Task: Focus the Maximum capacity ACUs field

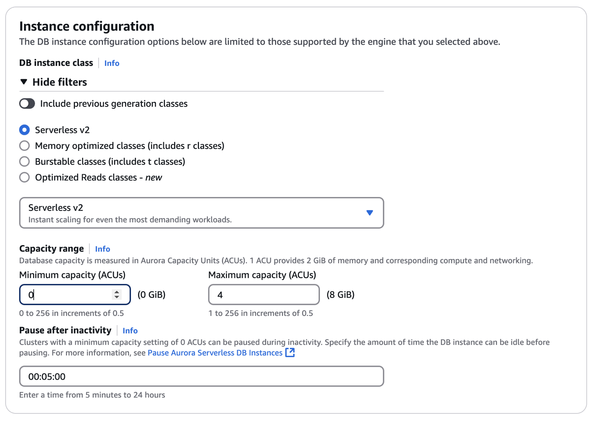Action: coord(264,295)
